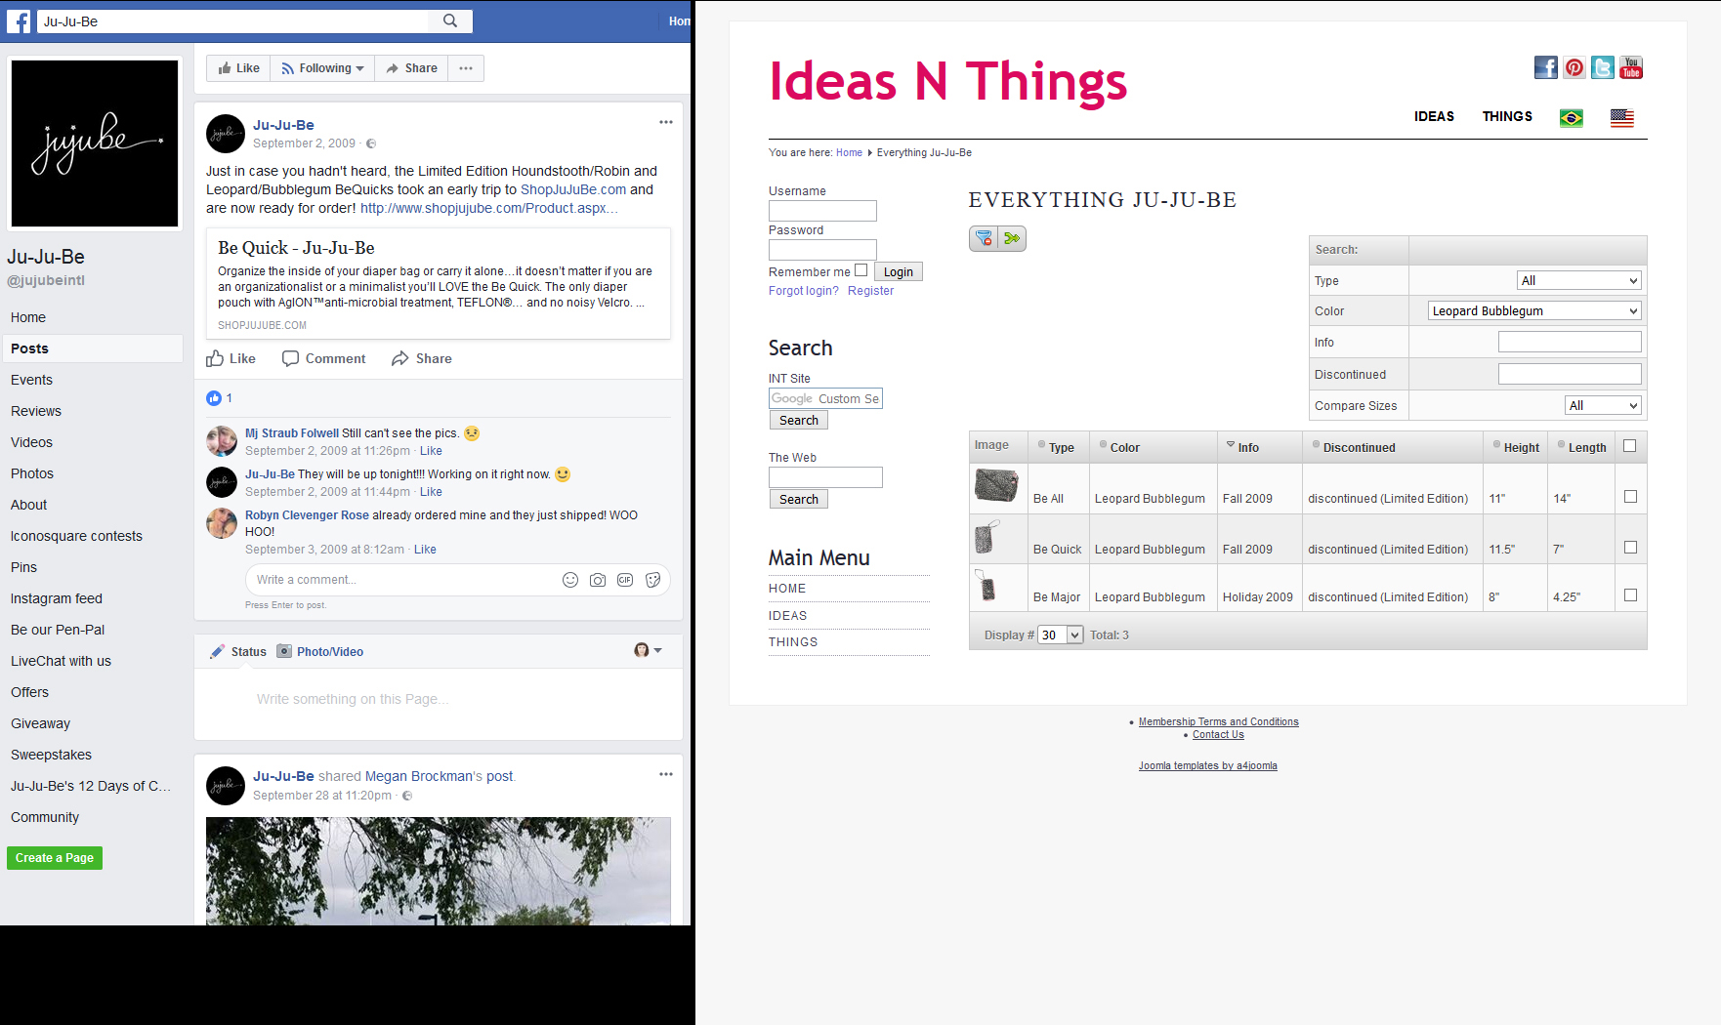Image resolution: width=1721 pixels, height=1025 pixels.
Task: Check the Be All row checkbox
Action: click(1630, 497)
